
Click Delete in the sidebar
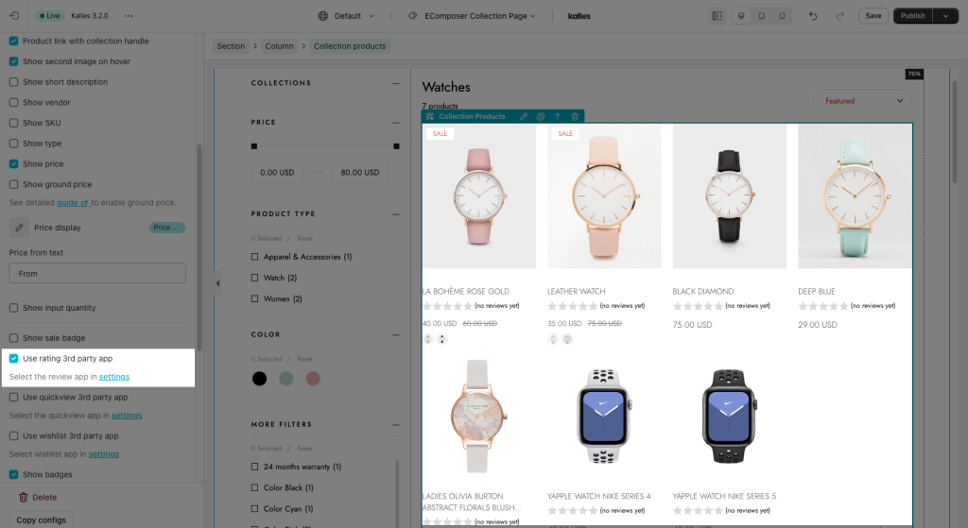click(x=38, y=497)
